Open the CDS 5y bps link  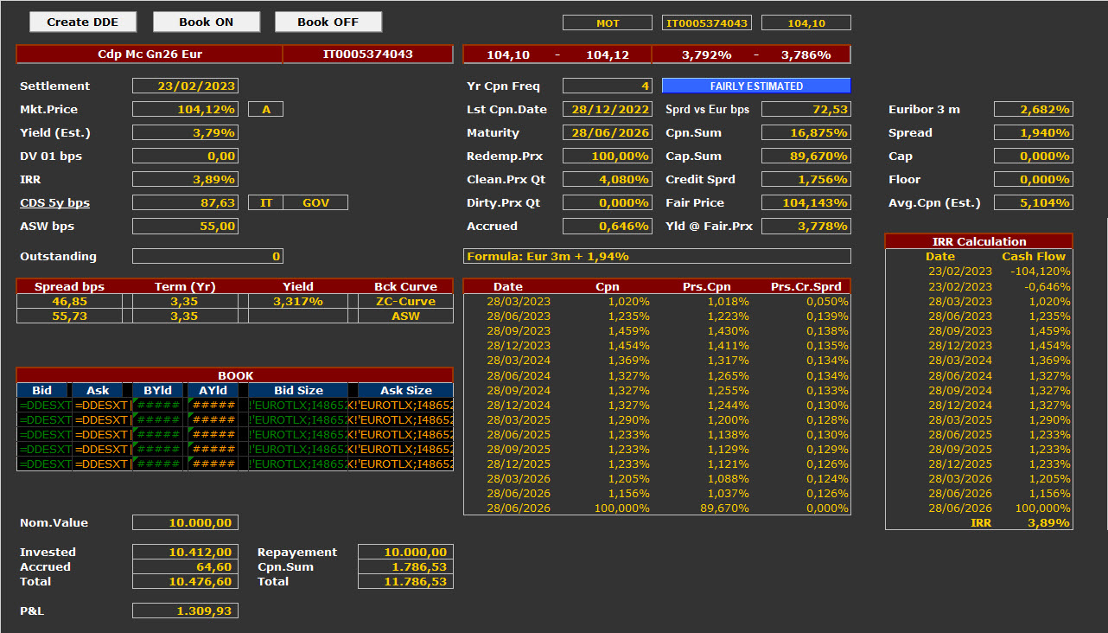(54, 203)
